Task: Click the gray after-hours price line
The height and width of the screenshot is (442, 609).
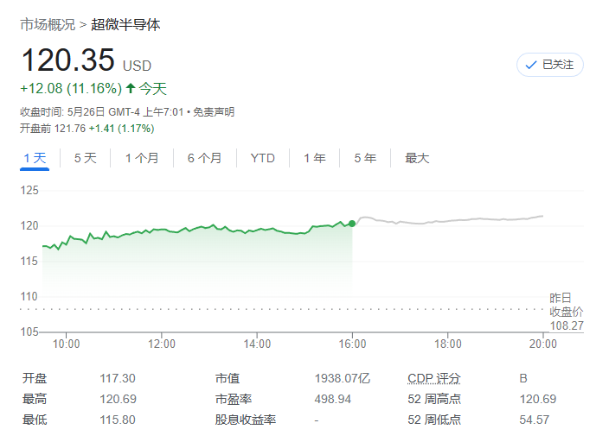Action: [450, 220]
